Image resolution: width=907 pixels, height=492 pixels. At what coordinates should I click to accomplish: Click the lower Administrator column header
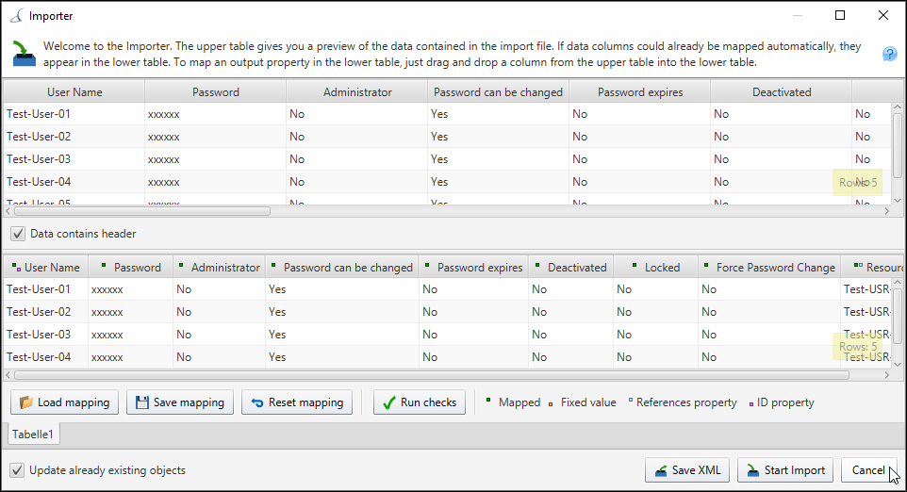219,267
